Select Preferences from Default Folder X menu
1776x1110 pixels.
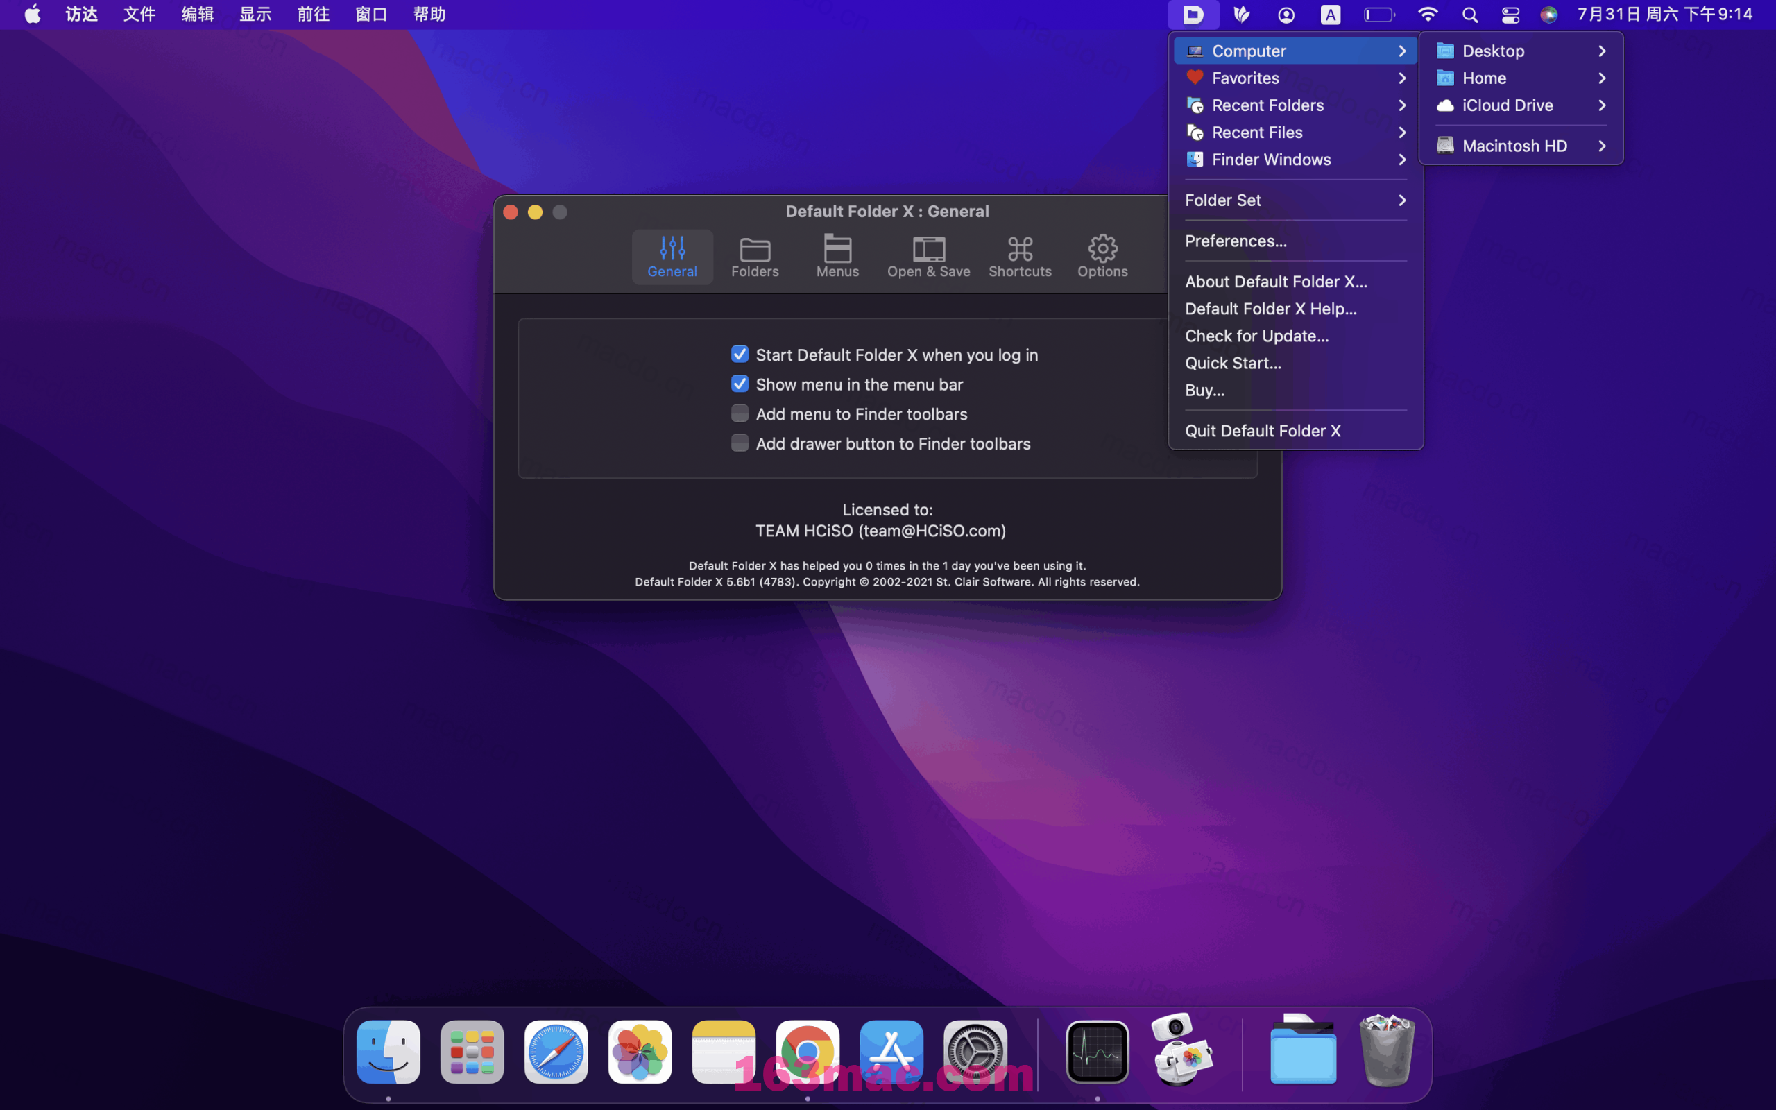[x=1235, y=241]
